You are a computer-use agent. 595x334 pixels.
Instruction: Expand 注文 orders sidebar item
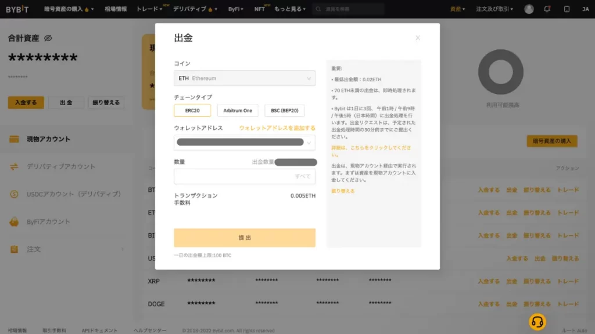point(66,249)
